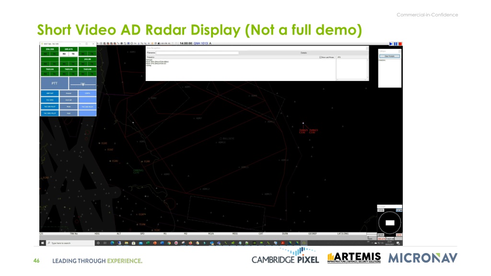Image resolution: width=491 pixels, height=276 pixels.
Task: Select the TAD146 channel button
Action: [x=69, y=69]
